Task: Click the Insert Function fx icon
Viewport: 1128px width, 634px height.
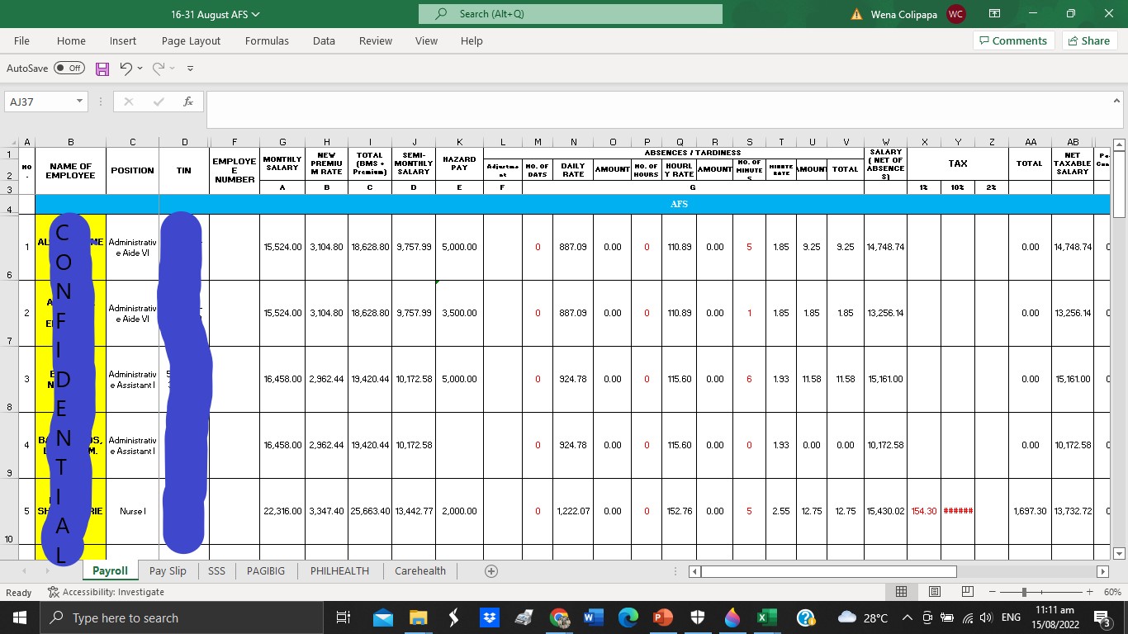Action: 188,102
